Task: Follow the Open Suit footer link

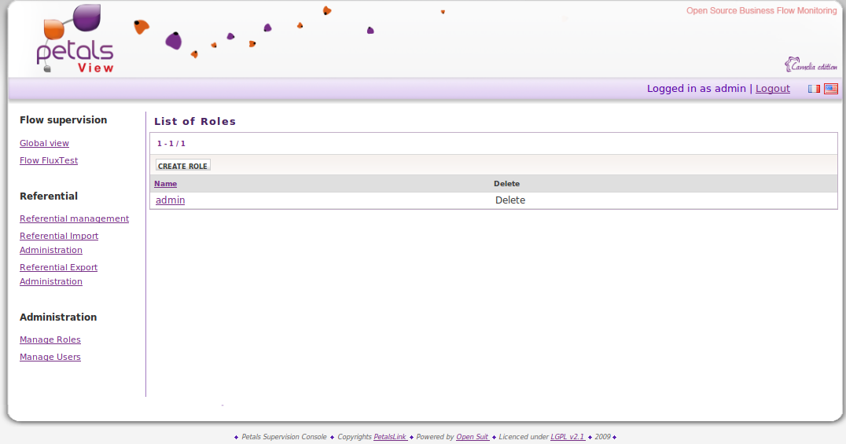Action: [472, 437]
